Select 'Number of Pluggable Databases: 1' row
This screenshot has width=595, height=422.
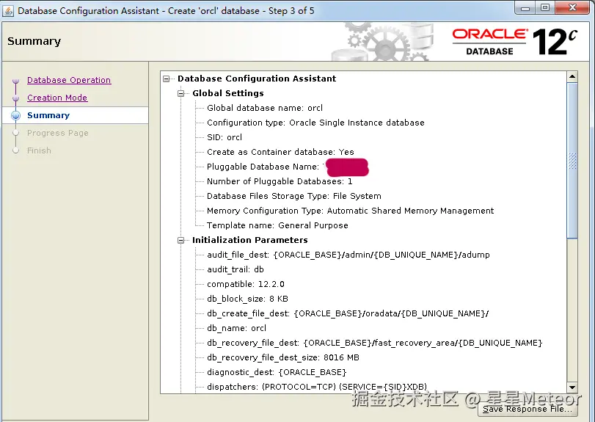[x=280, y=181]
